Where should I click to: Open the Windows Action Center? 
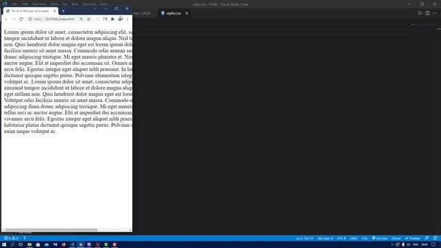[433, 245]
